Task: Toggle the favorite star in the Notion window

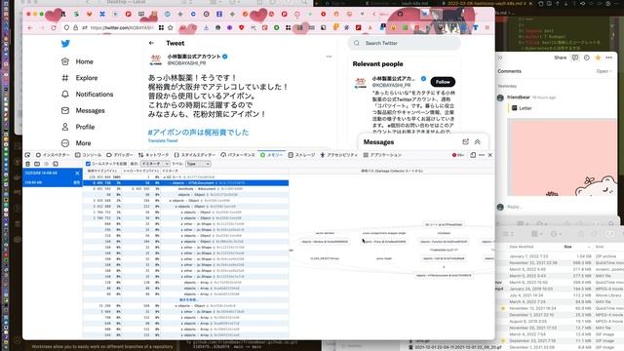Action: pos(598,58)
